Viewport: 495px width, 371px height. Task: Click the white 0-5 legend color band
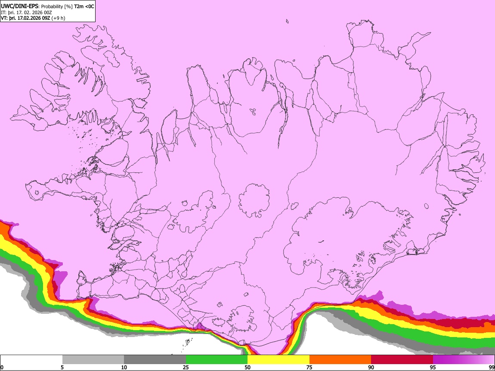31,360
